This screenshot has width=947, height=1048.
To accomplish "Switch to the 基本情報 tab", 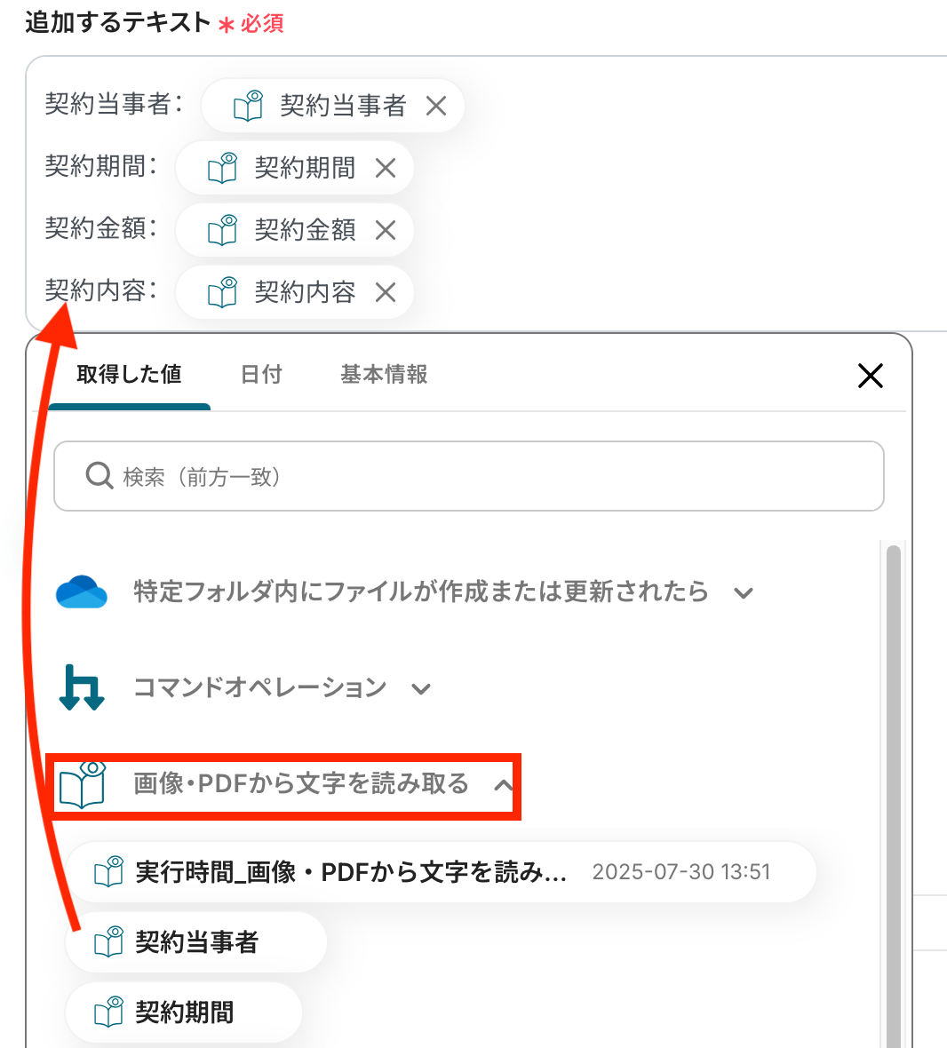I will 385,374.
